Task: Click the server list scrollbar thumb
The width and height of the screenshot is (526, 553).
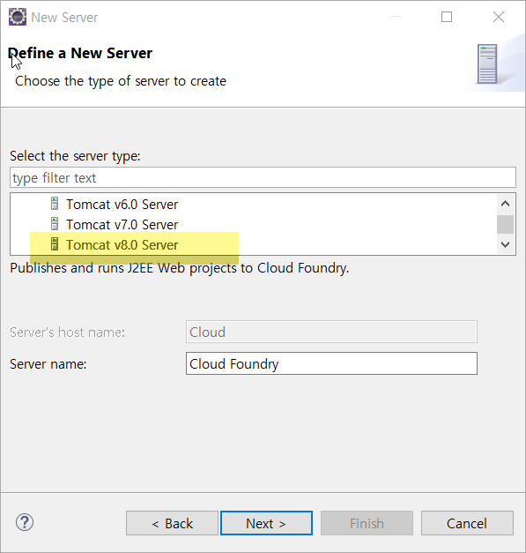Action: pyautogui.click(x=505, y=224)
